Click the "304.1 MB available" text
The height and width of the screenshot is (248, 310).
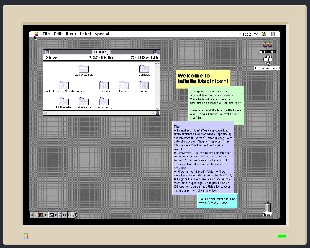pos(144,58)
